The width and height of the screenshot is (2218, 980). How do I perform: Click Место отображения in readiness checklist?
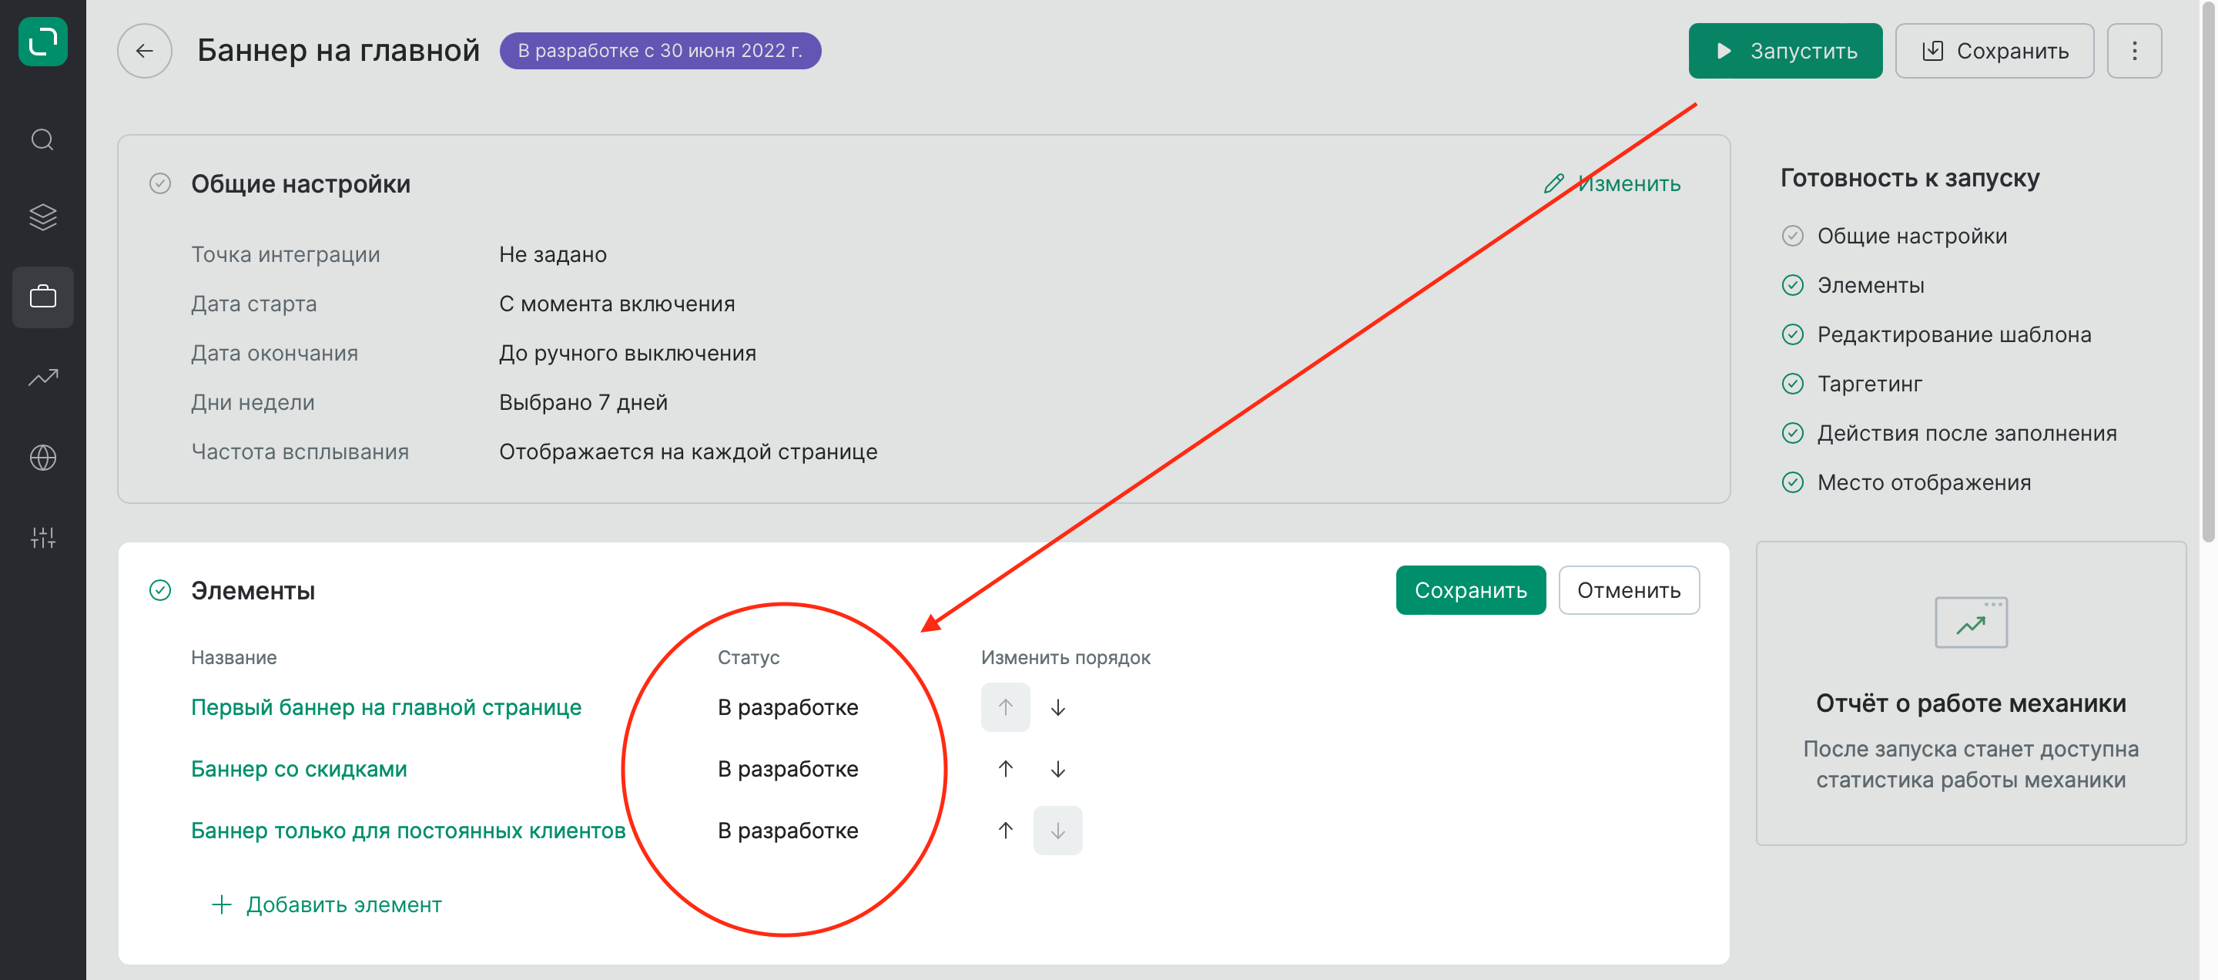click(1924, 482)
